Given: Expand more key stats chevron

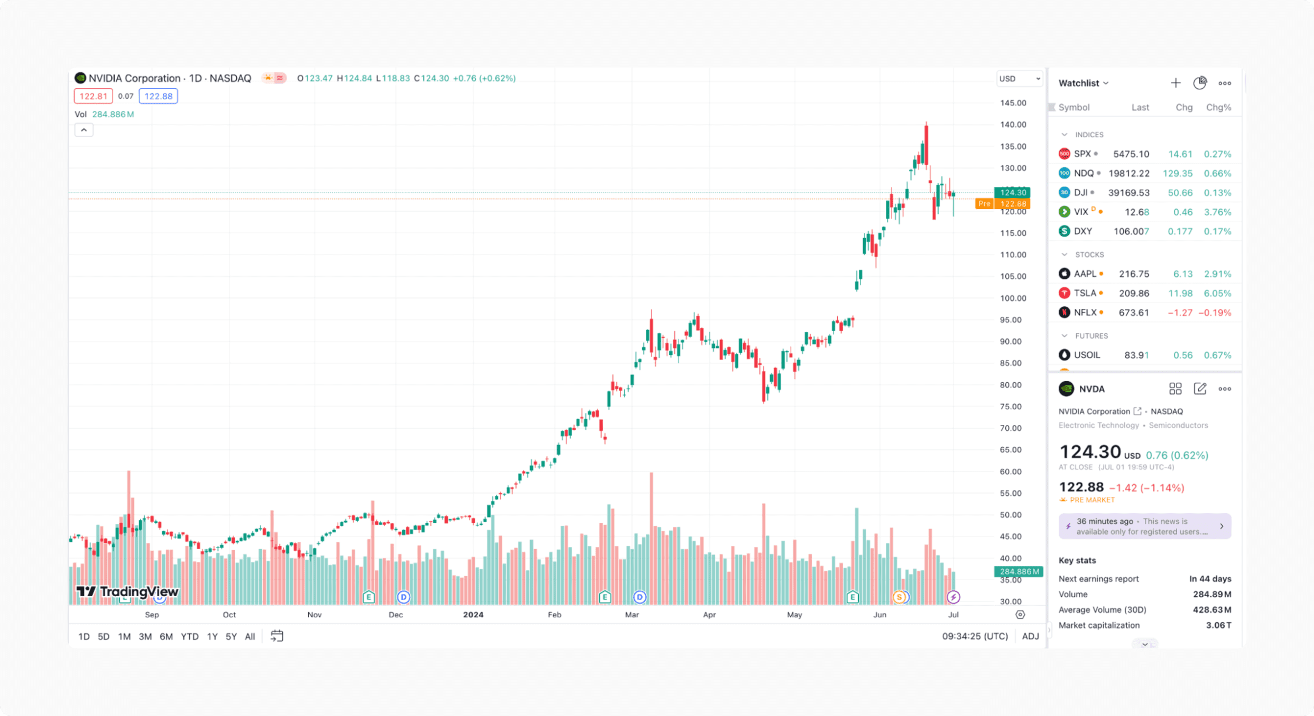Looking at the screenshot, I should tap(1144, 644).
